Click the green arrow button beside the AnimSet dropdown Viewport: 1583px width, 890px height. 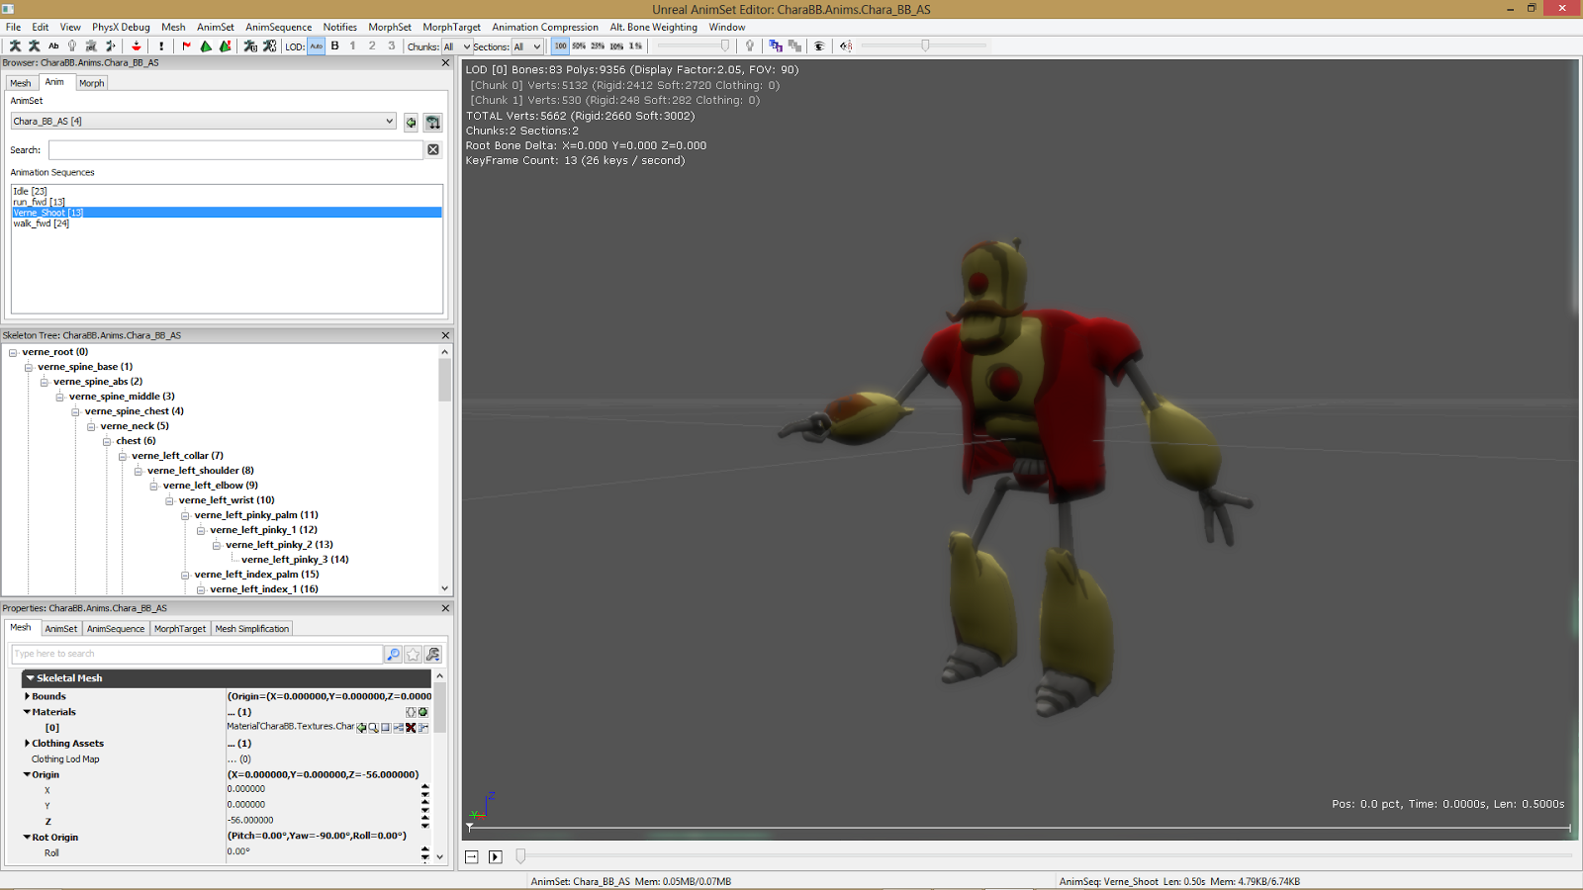coord(412,123)
